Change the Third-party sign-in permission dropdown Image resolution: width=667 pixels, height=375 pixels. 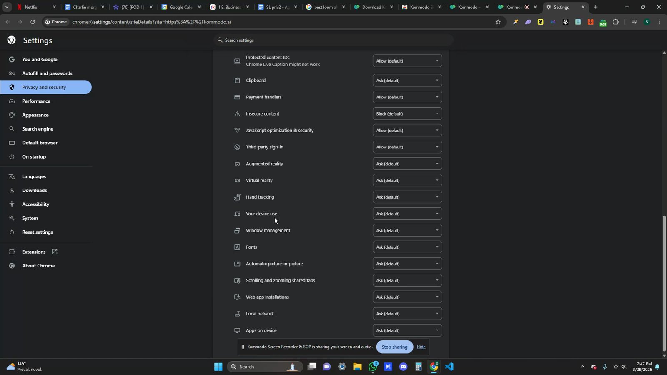click(x=407, y=147)
